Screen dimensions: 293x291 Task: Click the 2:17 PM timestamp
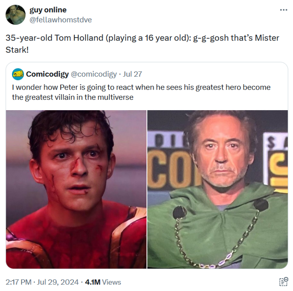[19, 282]
